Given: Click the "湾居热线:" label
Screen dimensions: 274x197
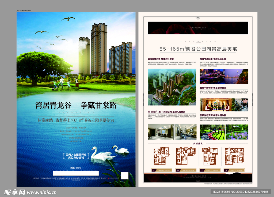Looking at the screenshot, I should point(76,168).
